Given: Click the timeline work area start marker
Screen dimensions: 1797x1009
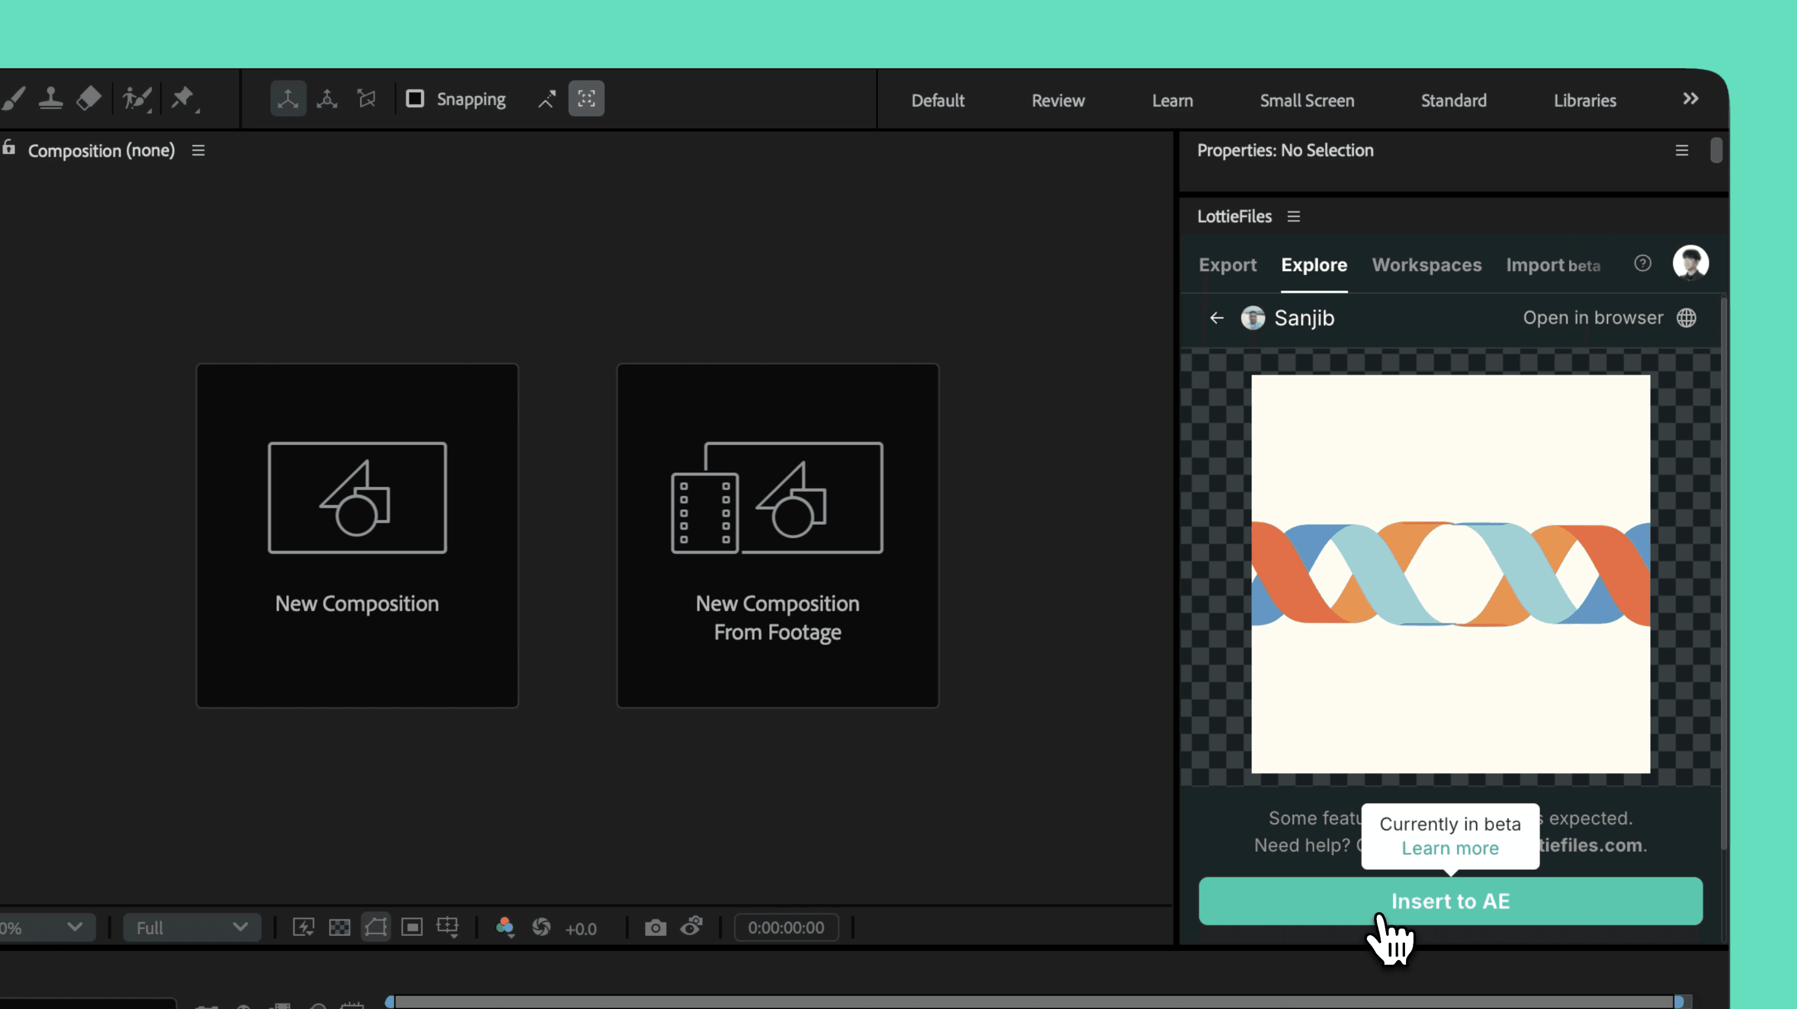Looking at the screenshot, I should point(390,1002).
